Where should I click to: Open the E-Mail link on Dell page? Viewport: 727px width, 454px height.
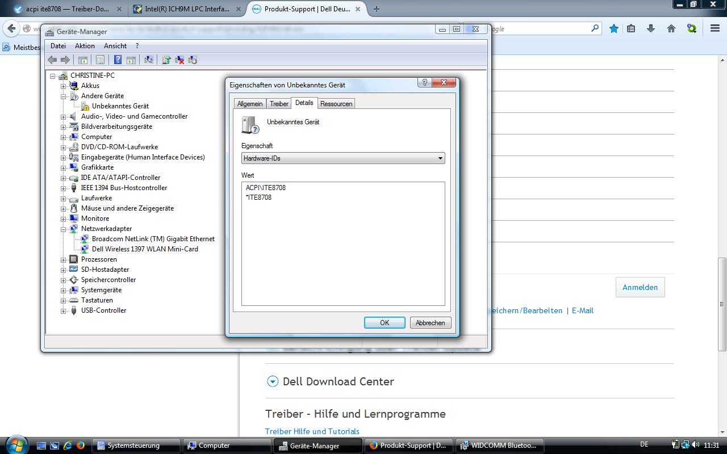coord(583,310)
